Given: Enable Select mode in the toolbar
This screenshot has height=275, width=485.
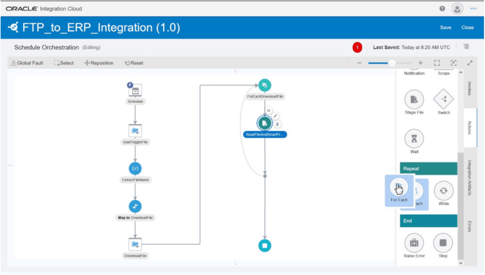Looking at the screenshot, I should tap(63, 63).
